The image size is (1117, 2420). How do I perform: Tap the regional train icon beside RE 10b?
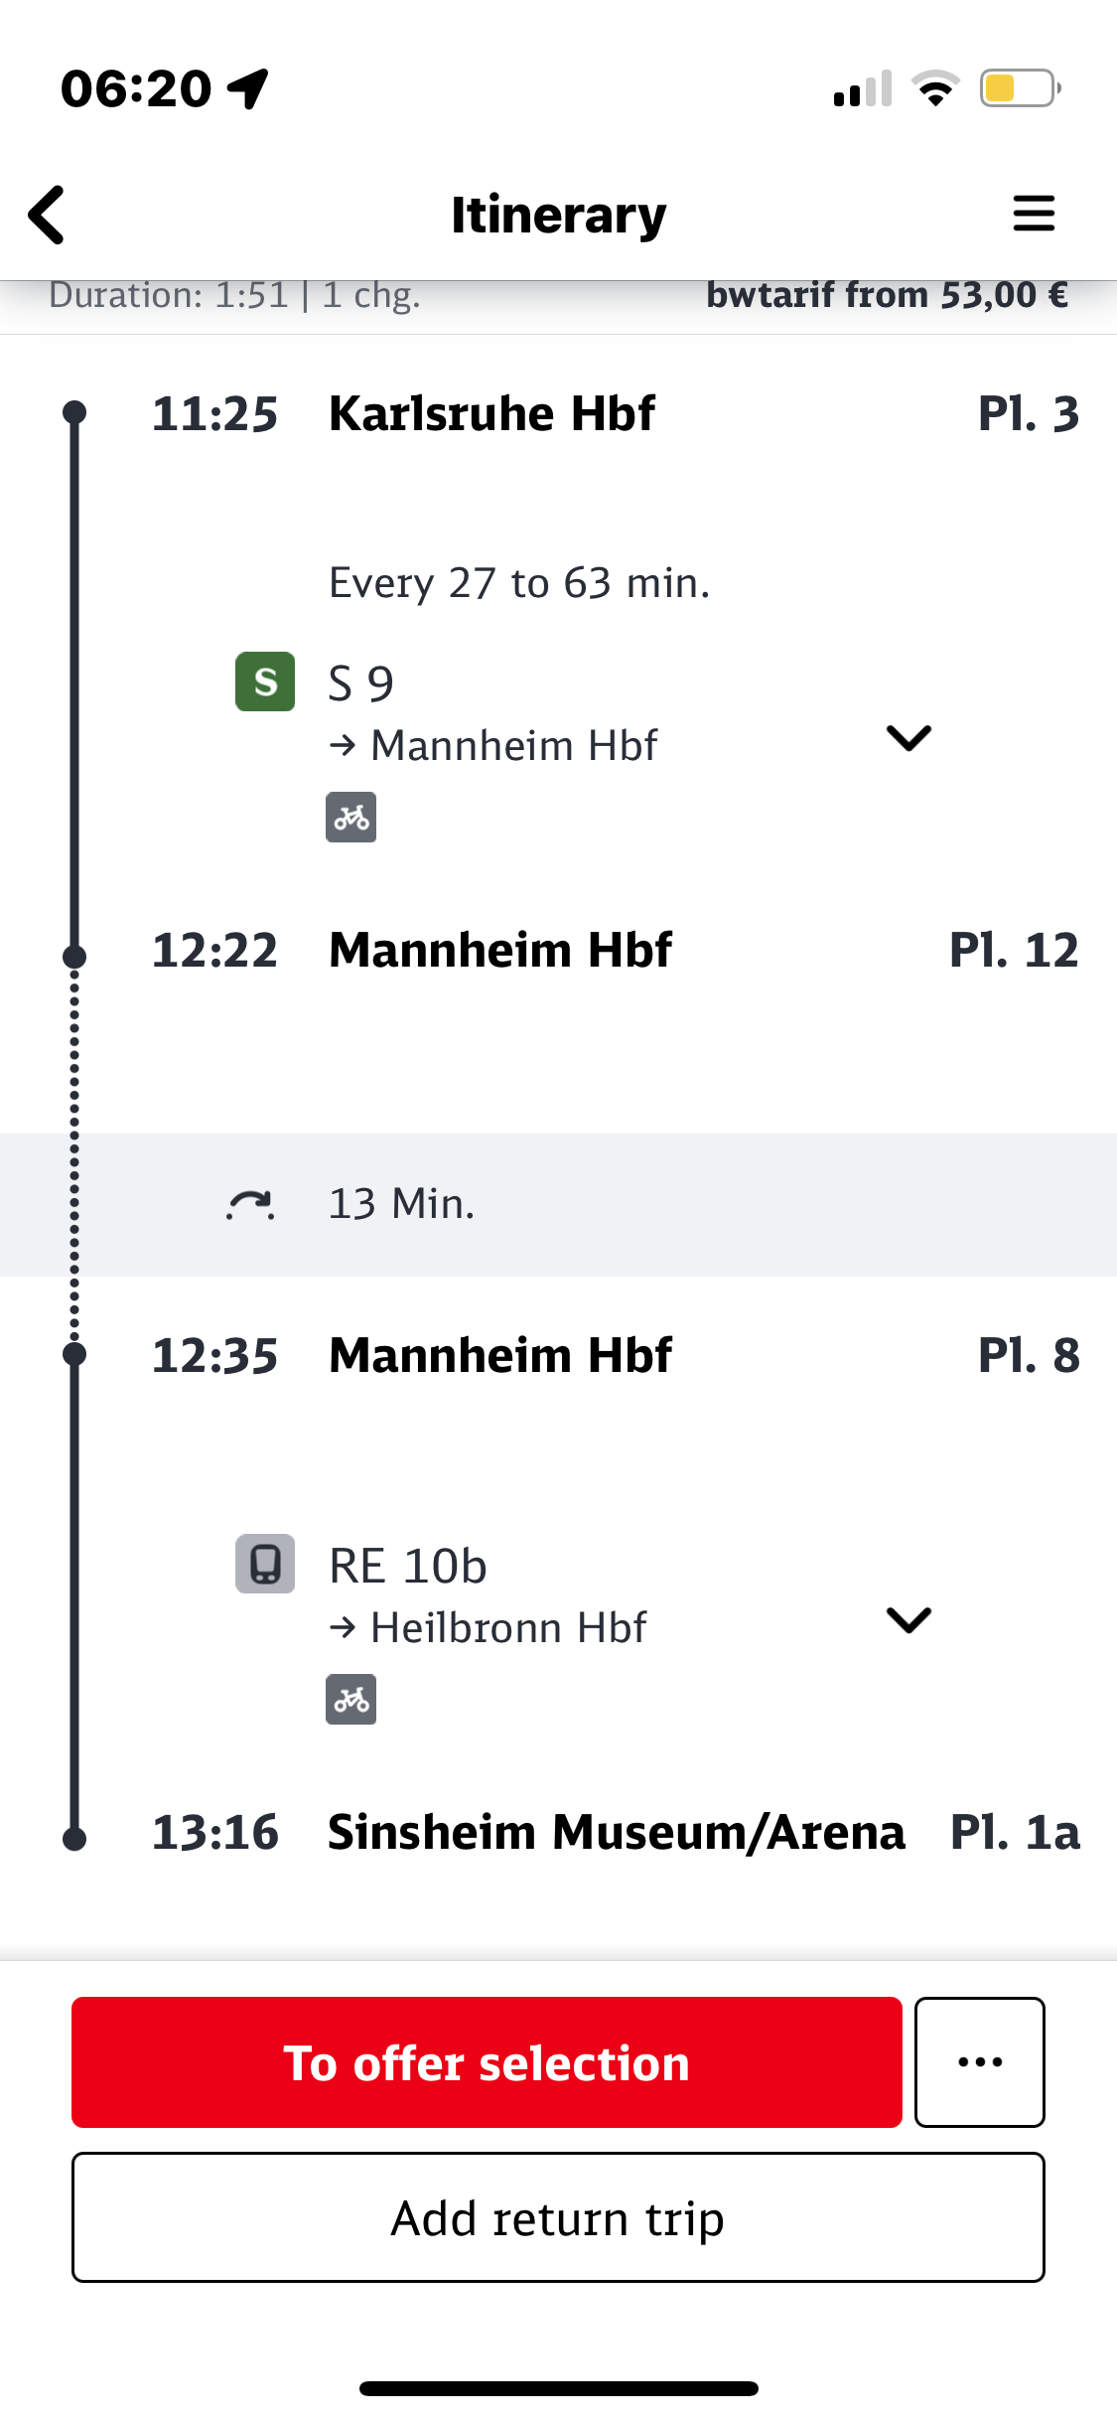coord(265,1564)
